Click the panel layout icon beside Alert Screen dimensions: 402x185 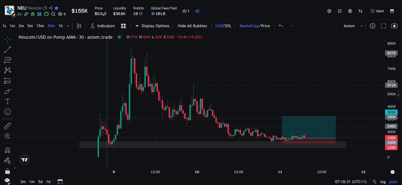coord(392,11)
